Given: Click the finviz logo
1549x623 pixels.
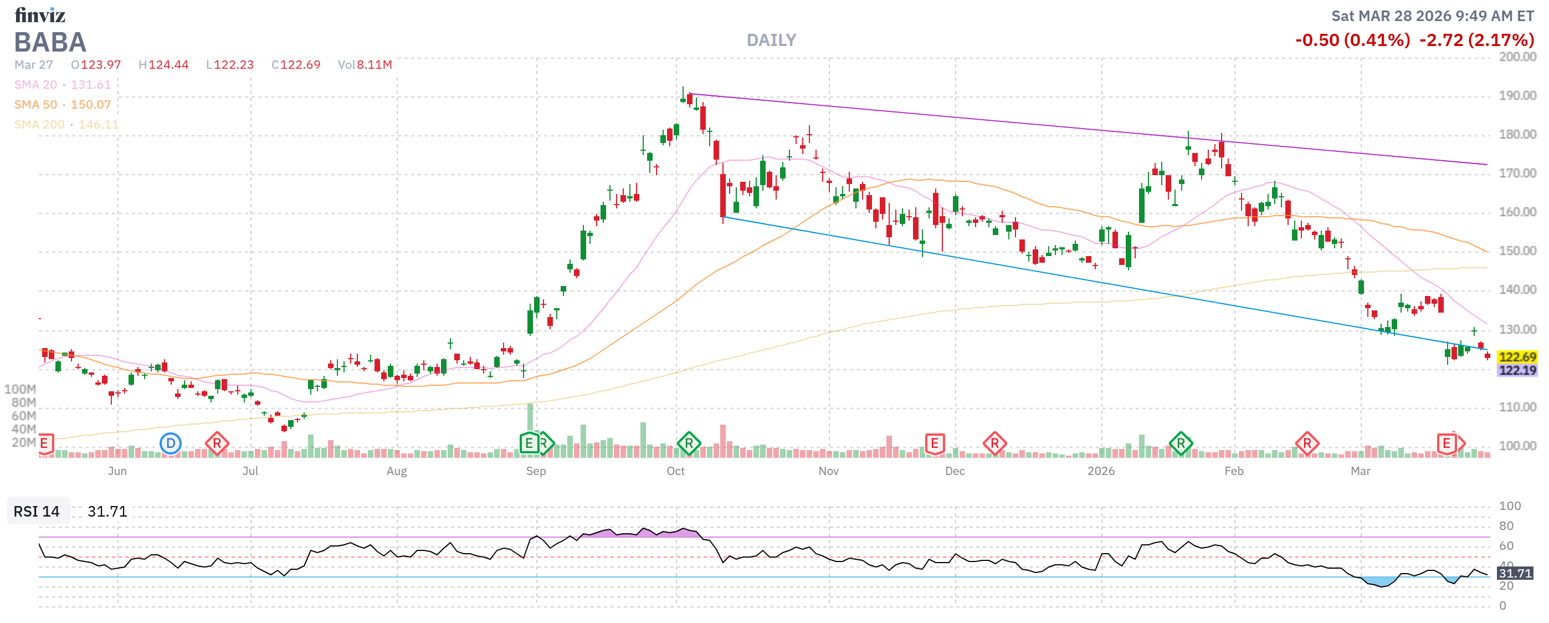Looking at the screenshot, I should [40, 14].
